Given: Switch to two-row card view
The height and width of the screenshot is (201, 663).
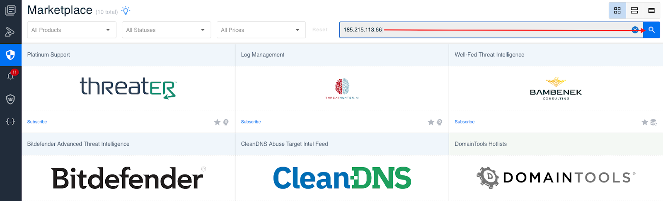Looking at the screenshot, I should click(634, 10).
